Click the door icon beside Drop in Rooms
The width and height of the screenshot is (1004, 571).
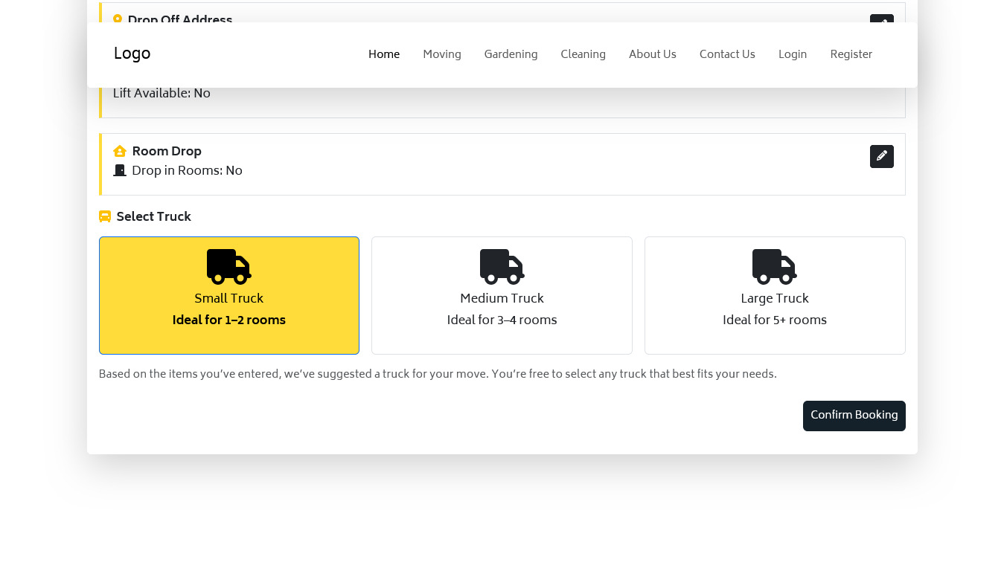click(120, 171)
